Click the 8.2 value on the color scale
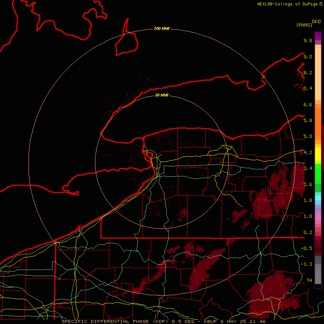 click(x=308, y=72)
